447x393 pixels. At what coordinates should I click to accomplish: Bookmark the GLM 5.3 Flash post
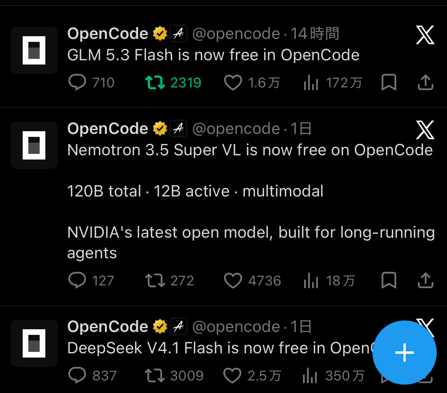pyautogui.click(x=389, y=82)
